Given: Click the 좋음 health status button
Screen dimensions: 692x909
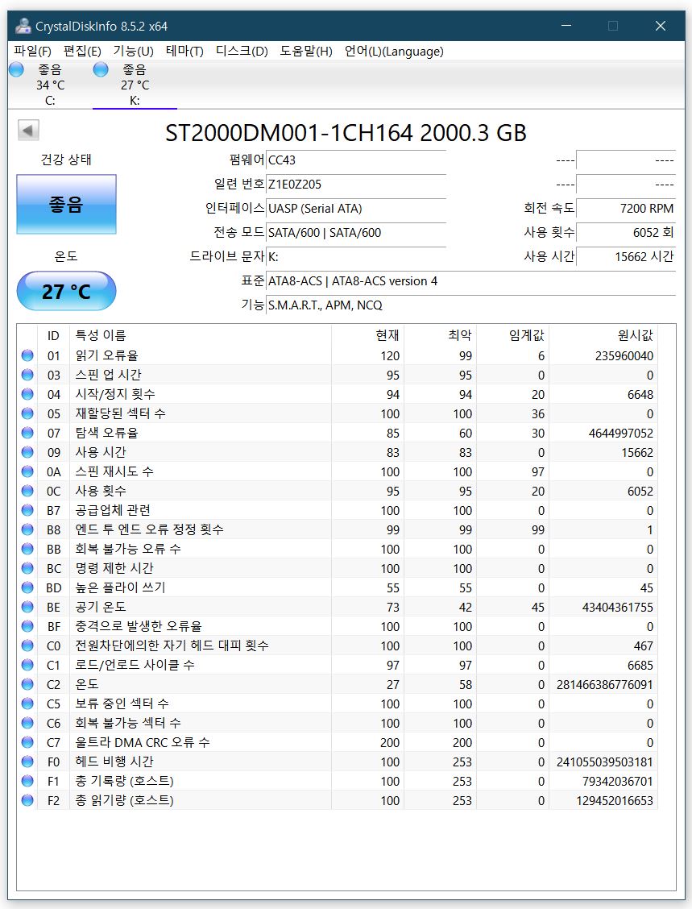Looking at the screenshot, I should [66, 204].
